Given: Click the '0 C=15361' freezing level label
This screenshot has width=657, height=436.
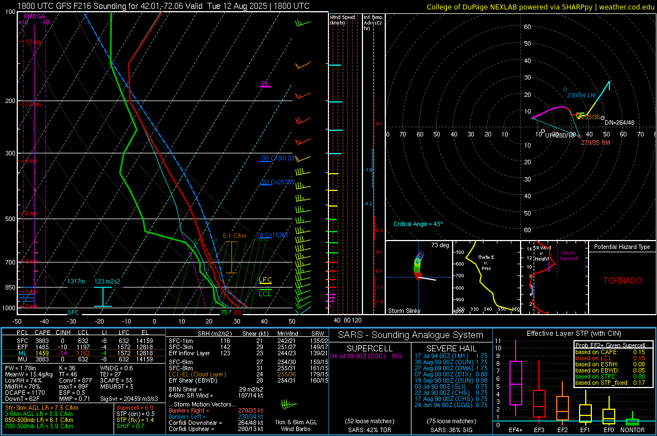Looking at the screenshot, I should pyautogui.click(x=274, y=235).
